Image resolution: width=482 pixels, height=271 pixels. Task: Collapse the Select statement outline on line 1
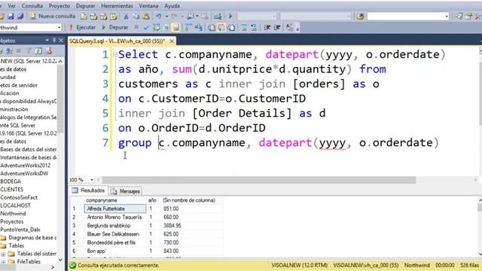click(x=115, y=54)
